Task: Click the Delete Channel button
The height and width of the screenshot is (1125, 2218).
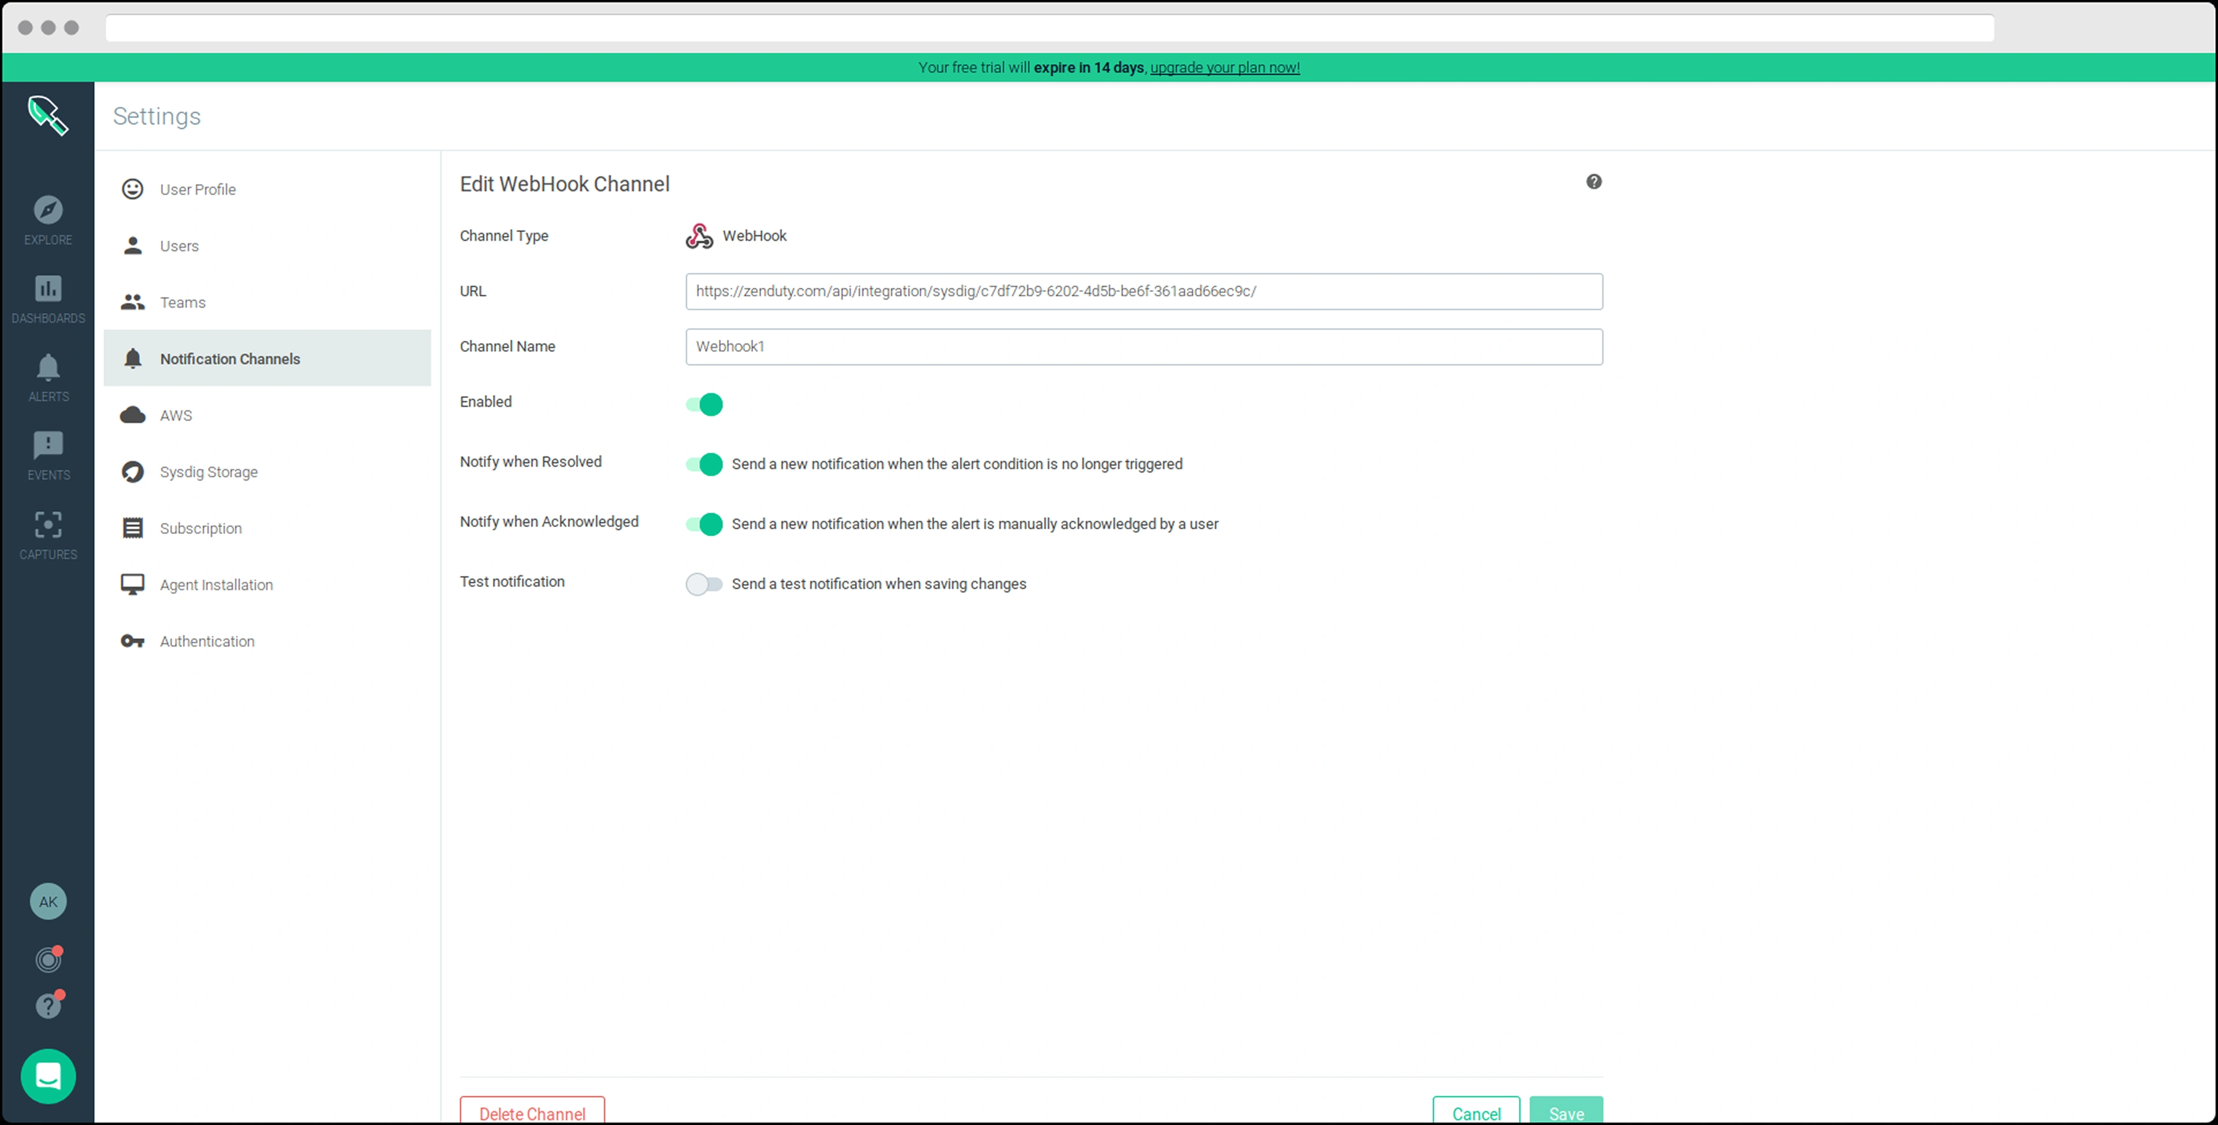Action: (532, 1111)
